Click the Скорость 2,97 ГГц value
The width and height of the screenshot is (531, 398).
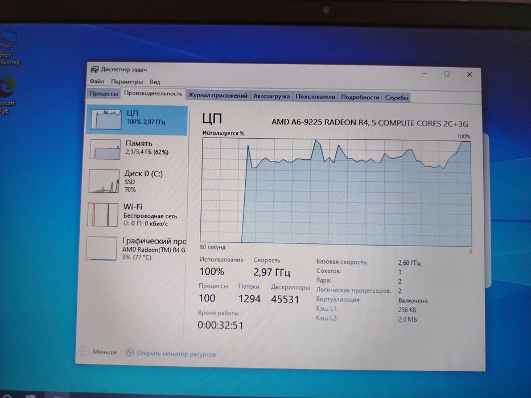pyautogui.click(x=272, y=272)
